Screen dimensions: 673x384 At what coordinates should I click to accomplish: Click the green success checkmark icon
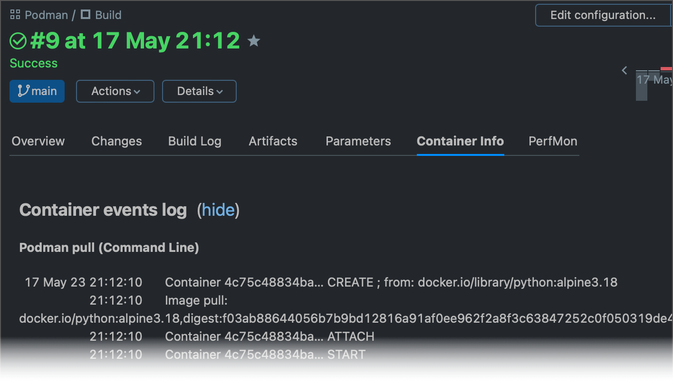click(x=18, y=41)
